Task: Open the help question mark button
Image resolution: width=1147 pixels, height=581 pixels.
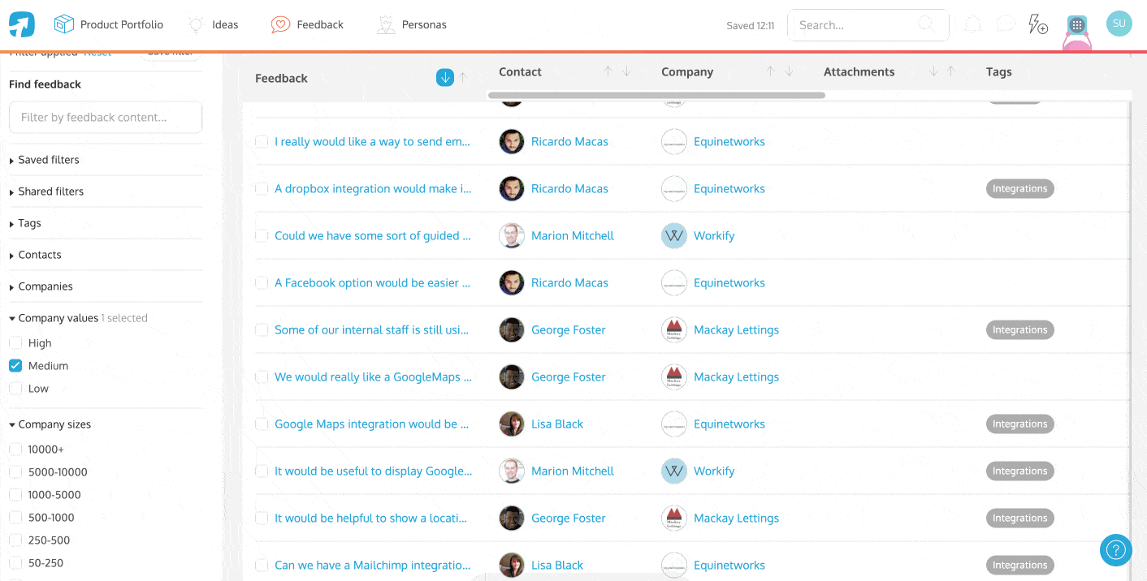Action: pyautogui.click(x=1115, y=550)
